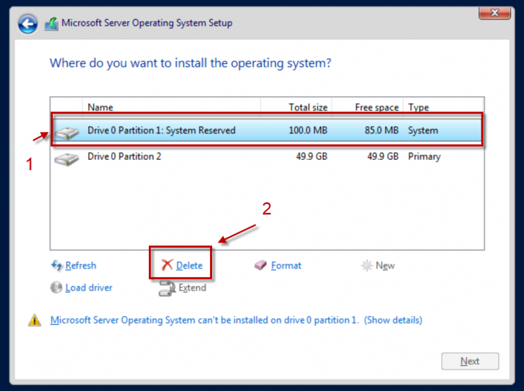Go back with the blue arrow button

tap(27, 23)
